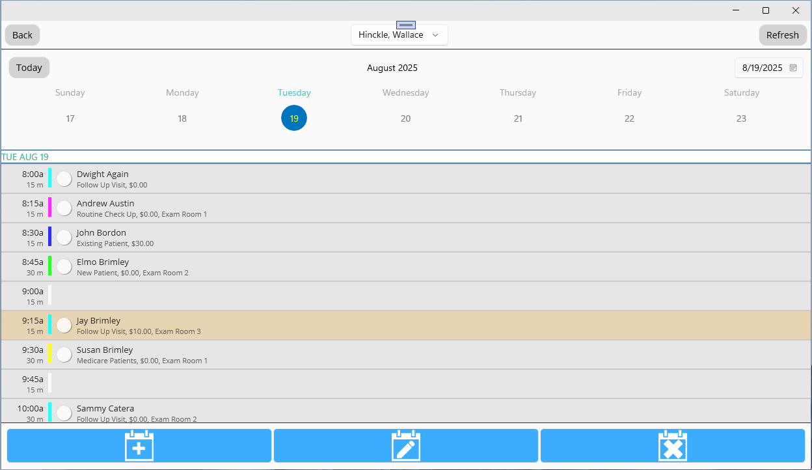Click green color bar for Elmo Brimley
Viewport: 812px width, 470px height.
[50, 266]
